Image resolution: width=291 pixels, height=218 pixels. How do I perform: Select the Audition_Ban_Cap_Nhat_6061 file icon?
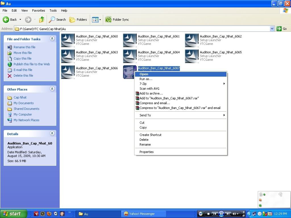(x=130, y=40)
